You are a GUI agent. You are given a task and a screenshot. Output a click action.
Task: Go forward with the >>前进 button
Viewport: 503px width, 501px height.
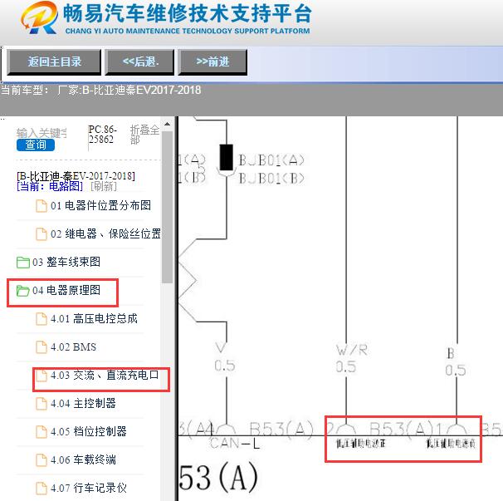point(212,62)
